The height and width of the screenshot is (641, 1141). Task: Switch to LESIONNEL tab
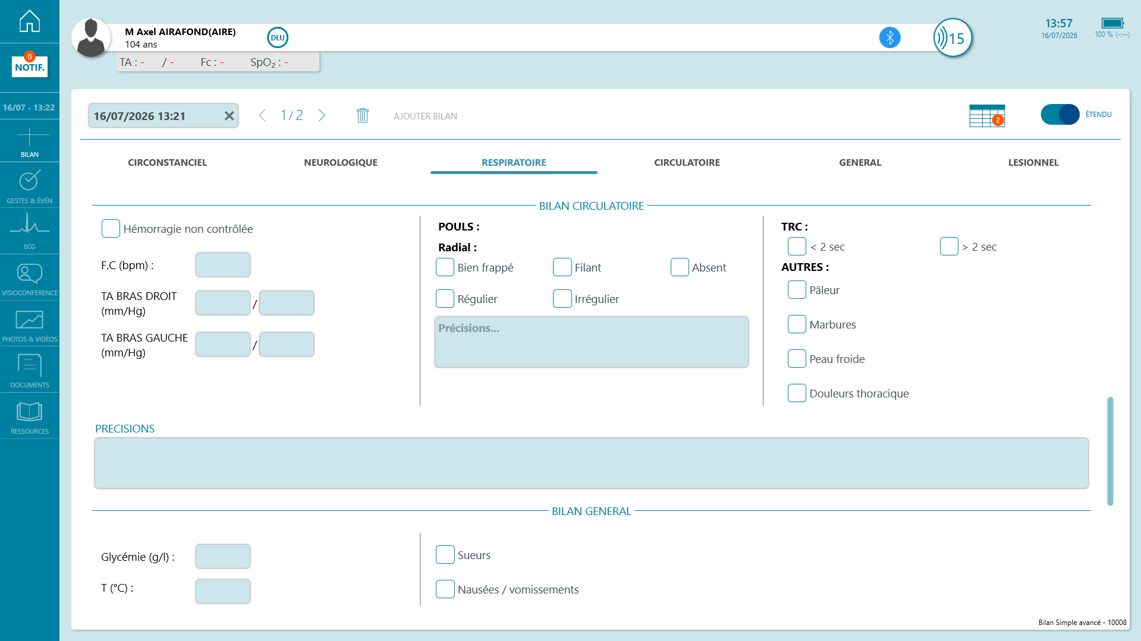click(x=1033, y=162)
